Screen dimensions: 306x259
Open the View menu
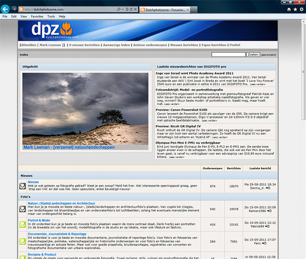(x=24, y=16)
